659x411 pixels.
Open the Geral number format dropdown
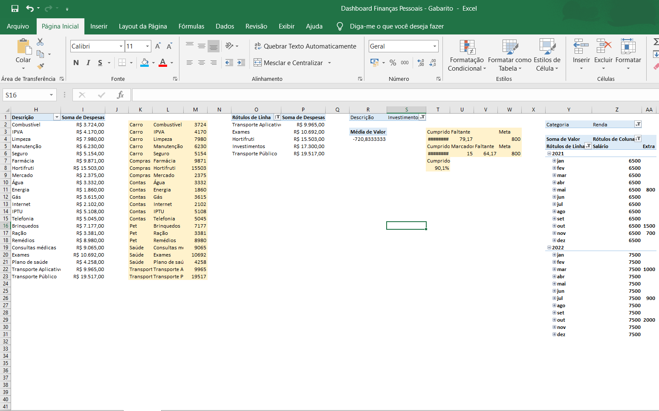click(x=435, y=46)
